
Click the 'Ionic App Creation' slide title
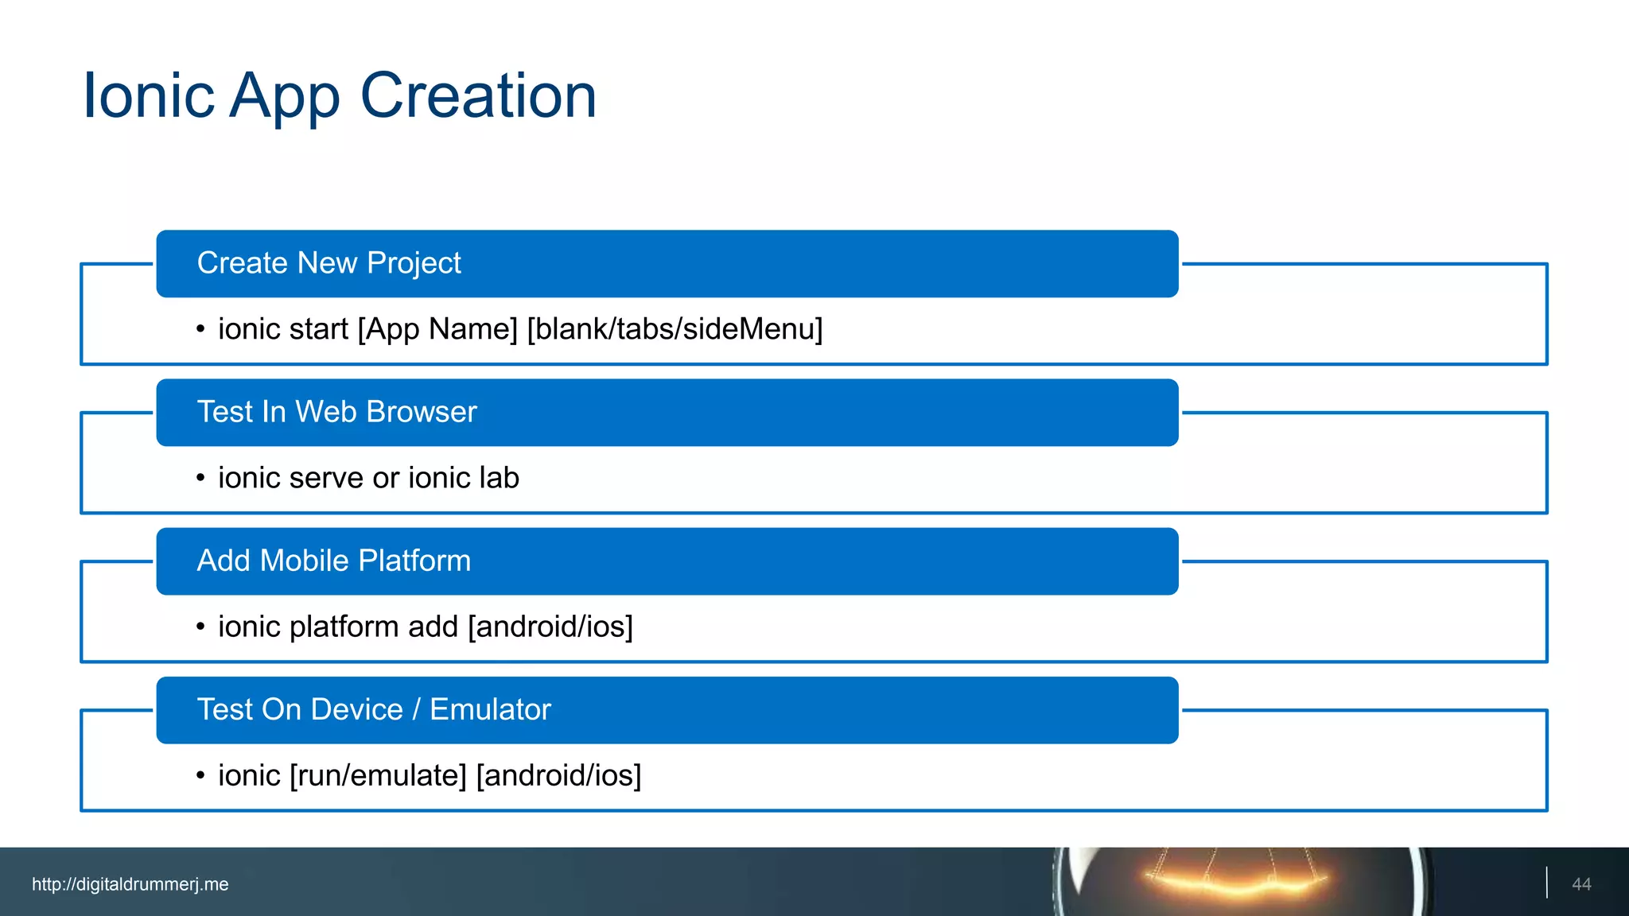[340, 95]
